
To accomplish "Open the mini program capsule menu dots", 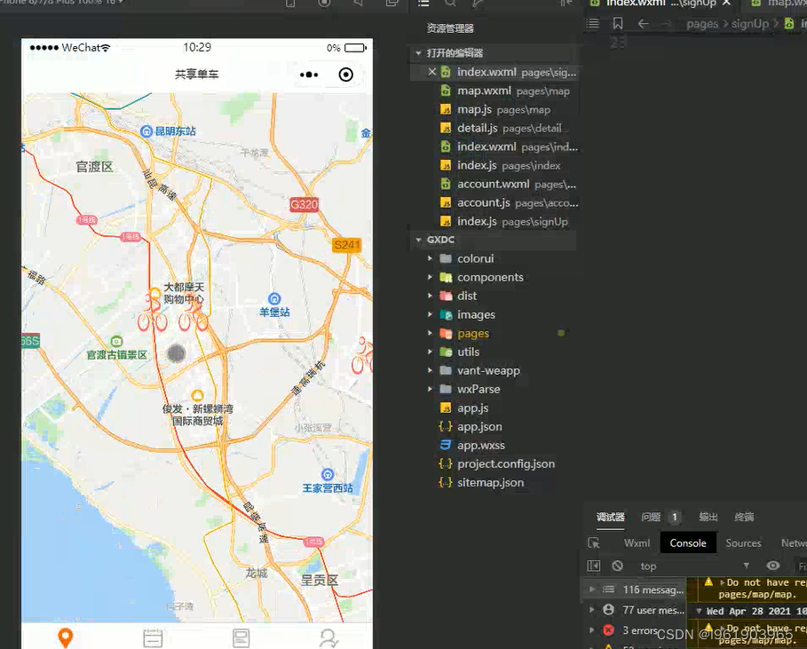I will pyautogui.click(x=309, y=75).
